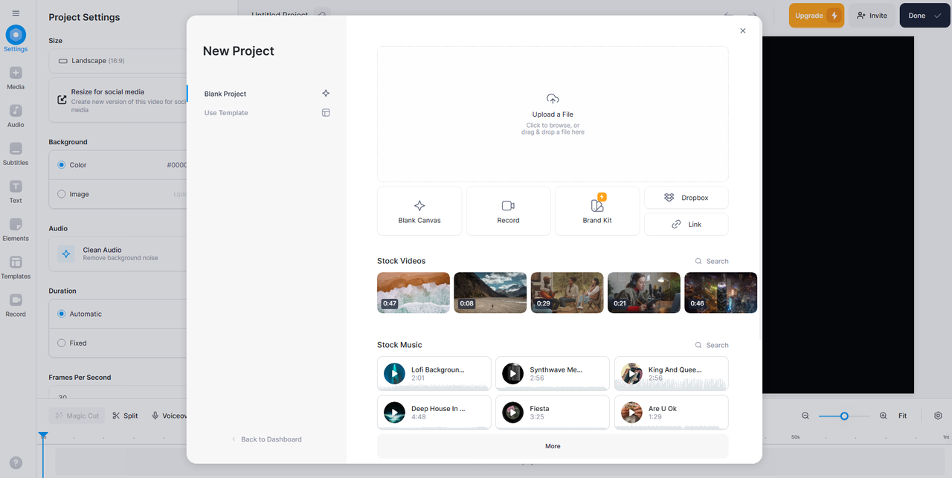The image size is (952, 478).
Task: Select the Color background radio button
Action: [62, 165]
